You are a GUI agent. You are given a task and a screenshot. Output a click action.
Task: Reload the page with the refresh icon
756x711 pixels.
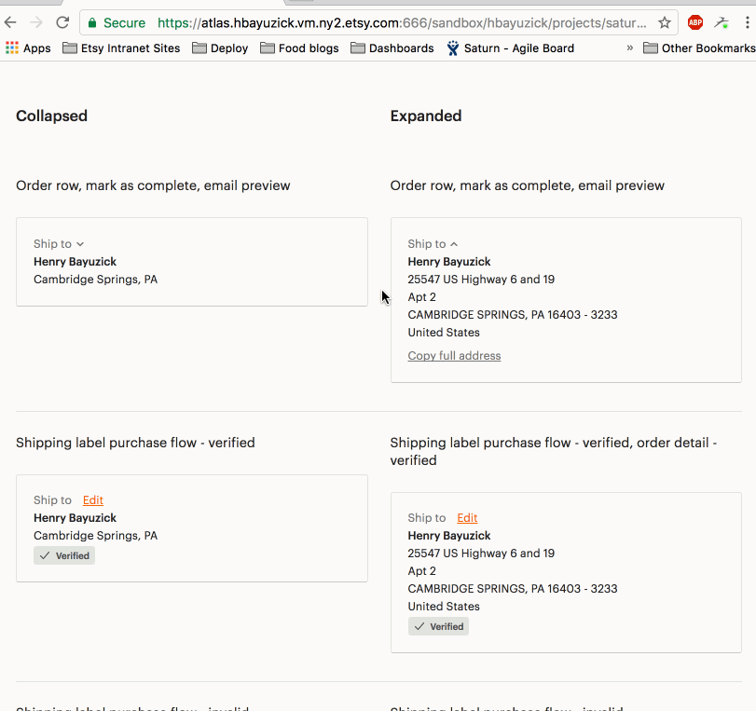(62, 22)
